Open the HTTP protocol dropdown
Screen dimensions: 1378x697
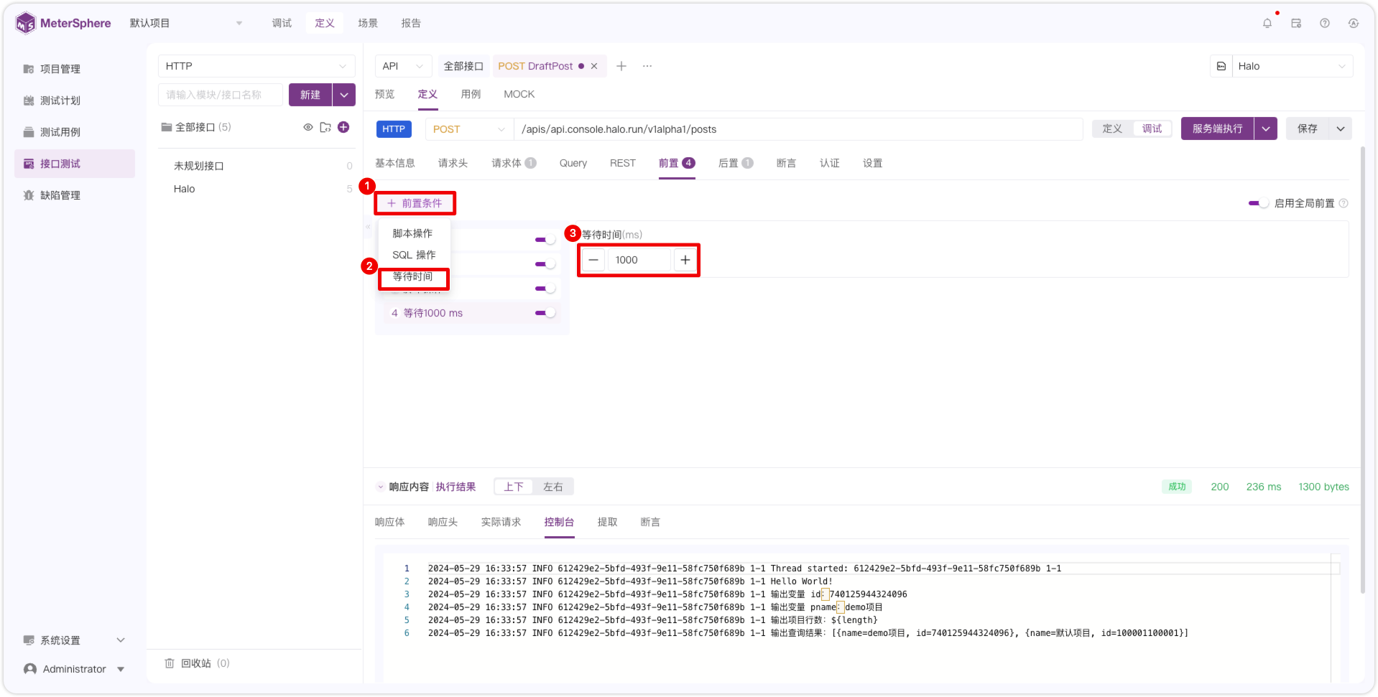(x=256, y=66)
